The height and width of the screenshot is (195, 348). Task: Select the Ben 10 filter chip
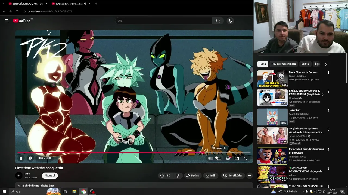305,64
